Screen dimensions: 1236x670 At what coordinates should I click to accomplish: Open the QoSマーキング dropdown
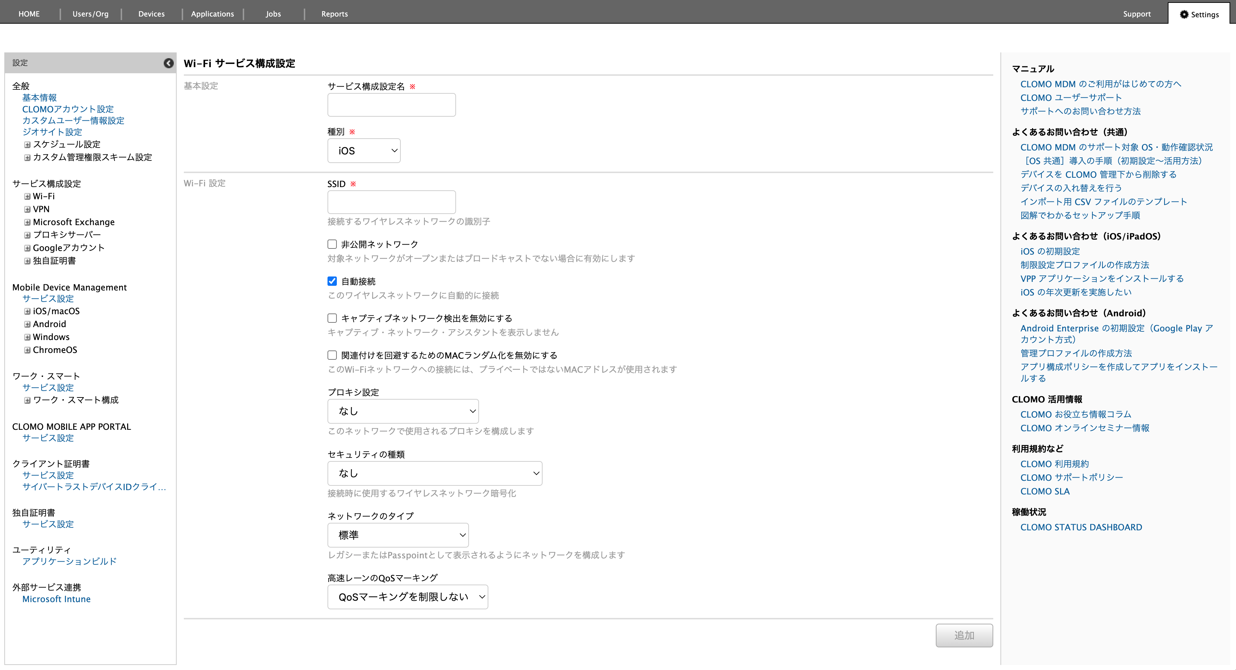click(x=407, y=597)
